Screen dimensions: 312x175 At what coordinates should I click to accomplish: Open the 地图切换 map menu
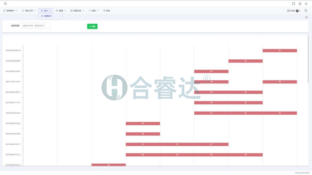(x=77, y=11)
